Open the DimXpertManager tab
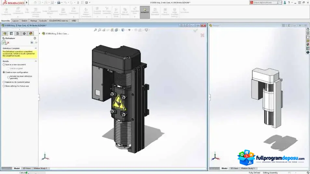 point(24,33)
